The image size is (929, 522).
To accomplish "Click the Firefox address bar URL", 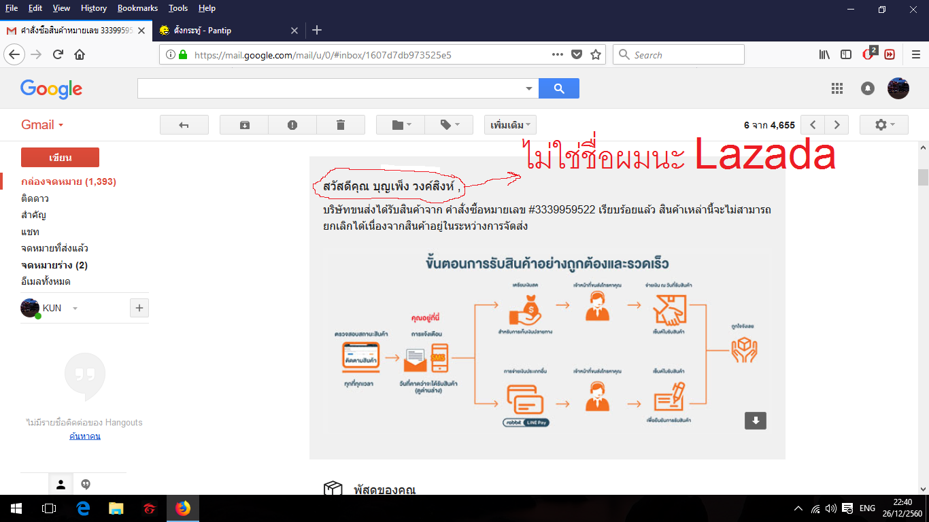I will (323, 55).
